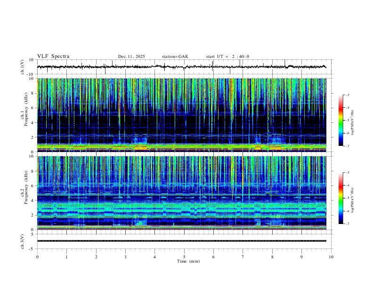Click the ch.1 voltage waveform trace
Screen dimensions: 373x288
(x=181, y=67)
